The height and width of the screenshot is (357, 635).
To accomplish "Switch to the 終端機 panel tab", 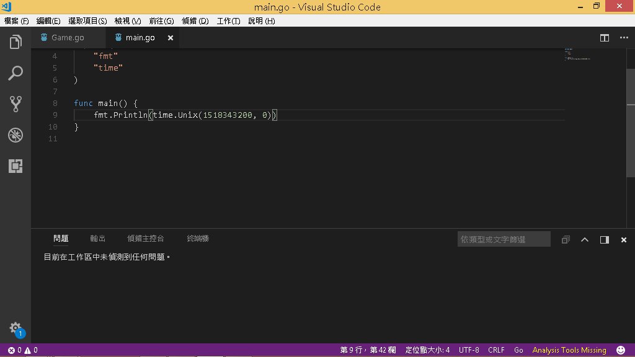I will [198, 239].
